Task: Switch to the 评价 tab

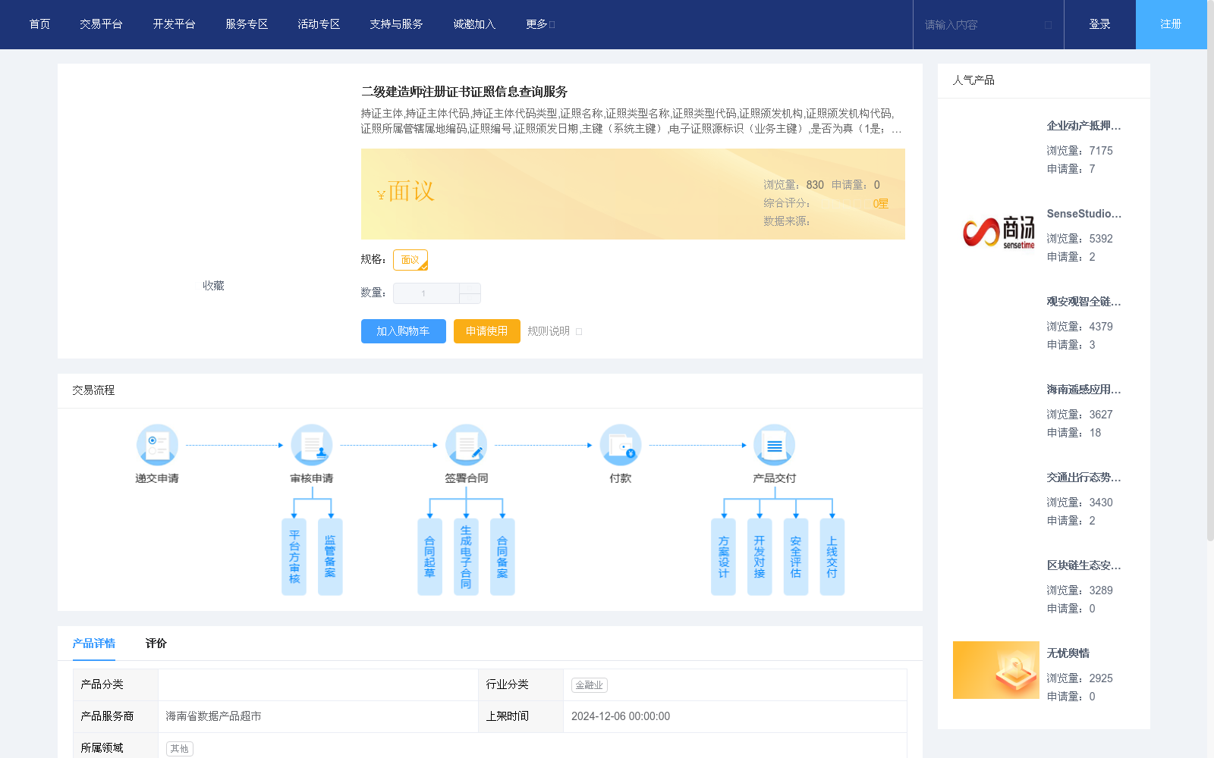Action: pos(156,643)
